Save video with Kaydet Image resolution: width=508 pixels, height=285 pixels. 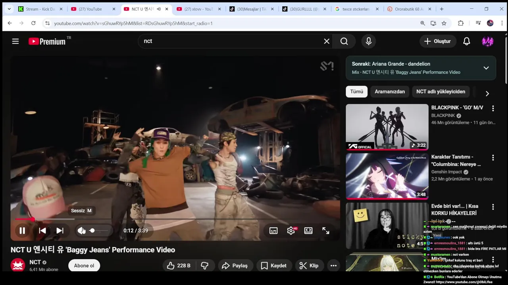pyautogui.click(x=273, y=266)
